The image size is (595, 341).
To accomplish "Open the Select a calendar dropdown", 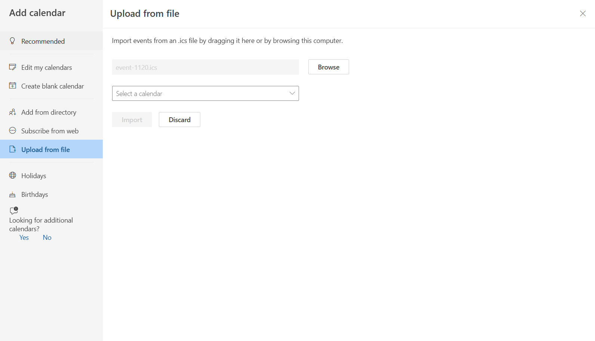I will (205, 93).
